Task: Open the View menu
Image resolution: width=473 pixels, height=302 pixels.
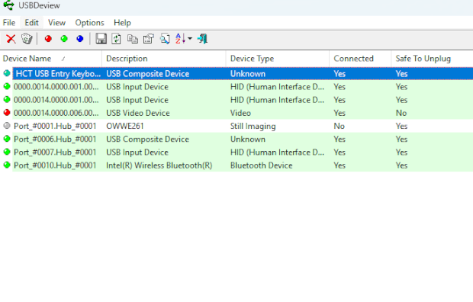Action: 56,23
